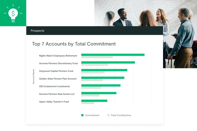This screenshot has height=131, width=197.
Task: Click the light Total Contributions legend square
Action: 108,115
